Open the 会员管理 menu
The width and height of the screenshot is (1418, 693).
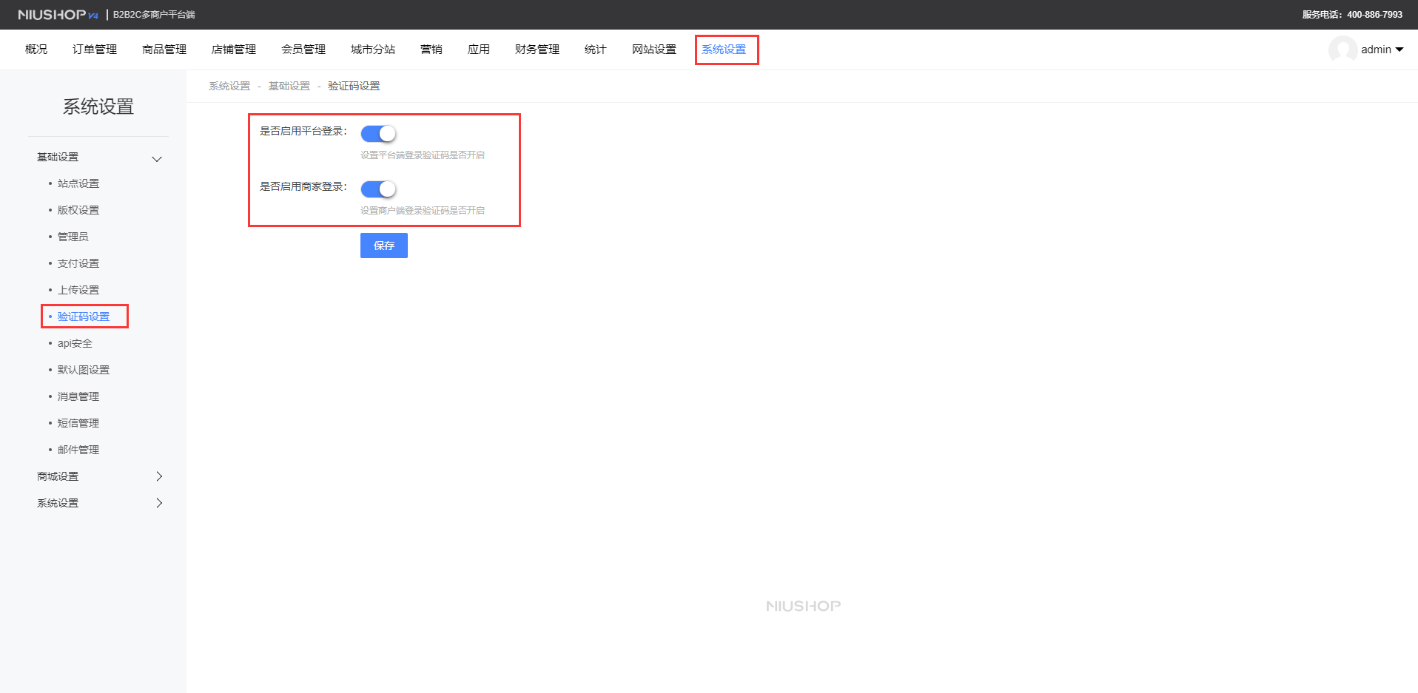click(303, 50)
